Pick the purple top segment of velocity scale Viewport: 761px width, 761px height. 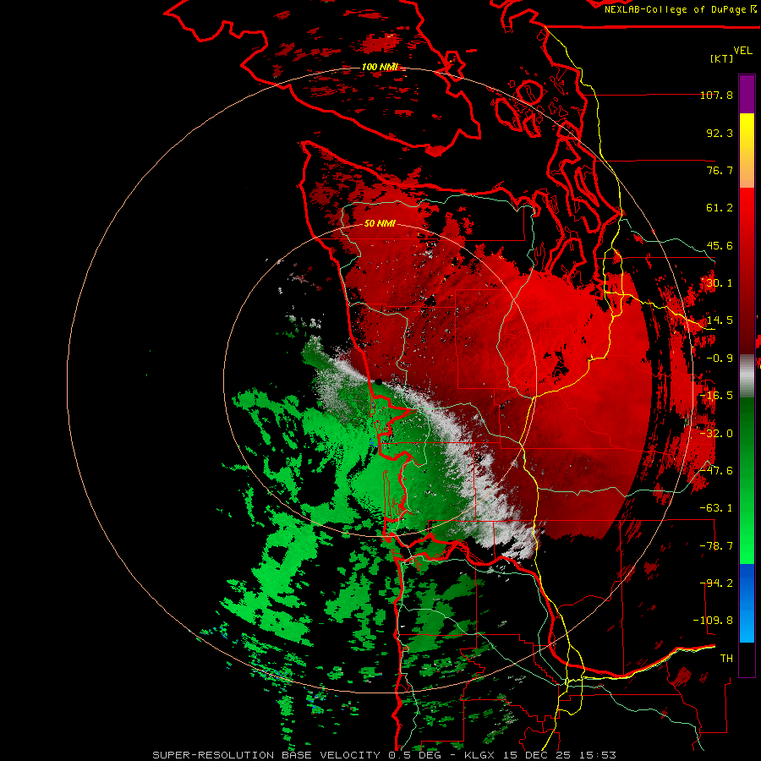click(747, 94)
